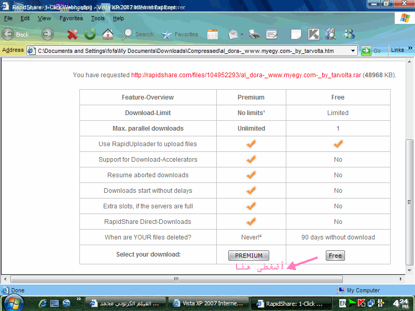Open the File menu
This screenshot has width=415, height=311.
pyautogui.click(x=8, y=18)
